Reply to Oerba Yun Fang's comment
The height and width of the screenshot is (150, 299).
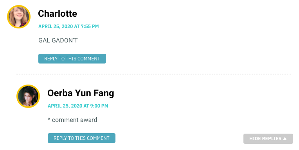pos(81,138)
